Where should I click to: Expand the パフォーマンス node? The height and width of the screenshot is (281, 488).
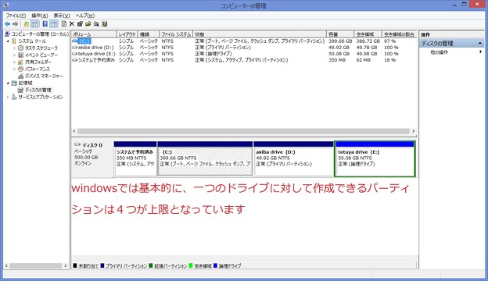coord(14,69)
